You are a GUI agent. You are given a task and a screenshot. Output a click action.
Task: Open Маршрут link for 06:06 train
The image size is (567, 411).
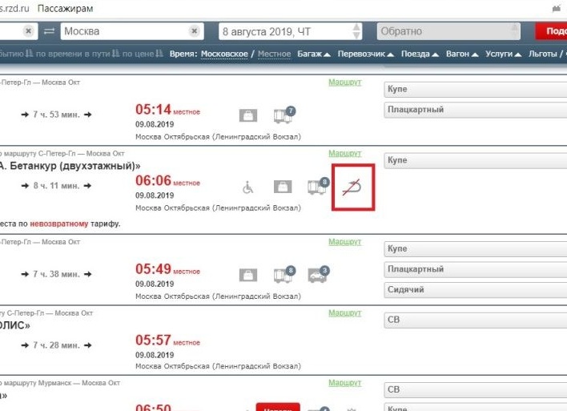[344, 153]
